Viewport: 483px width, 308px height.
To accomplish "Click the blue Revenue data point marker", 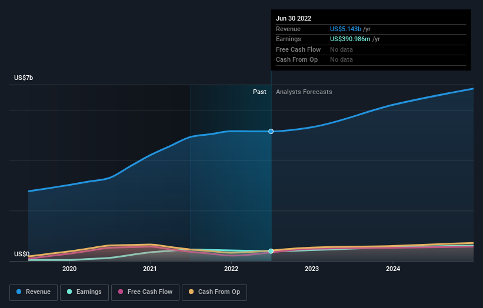I will [x=271, y=132].
